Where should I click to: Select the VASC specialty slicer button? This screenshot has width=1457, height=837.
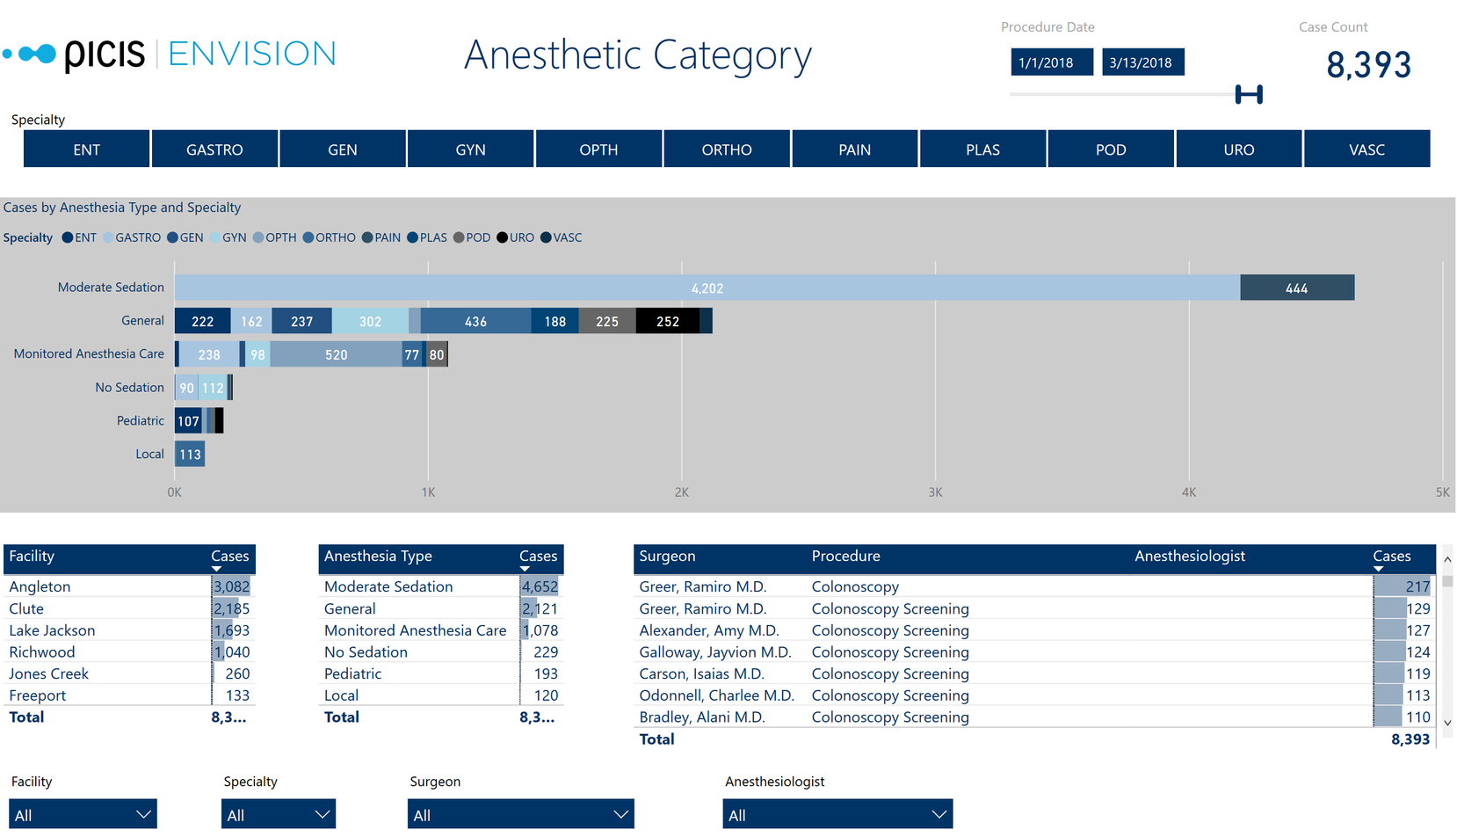pos(1366,149)
